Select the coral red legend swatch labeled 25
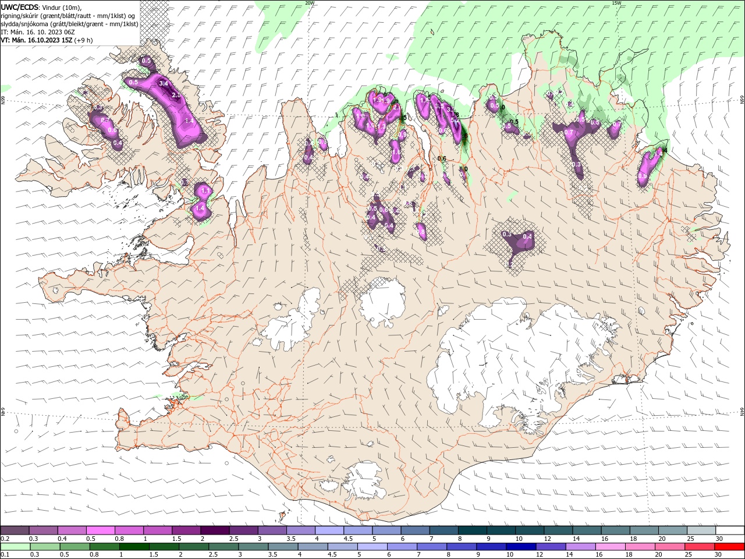This screenshot has width=745, height=559. (700, 547)
